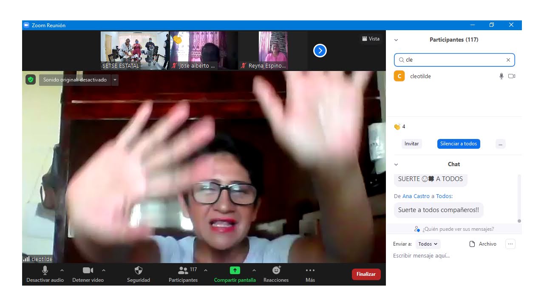Select Reyna Espino's video thumbnail
Screen dimensions: 544x306
pos(273,50)
